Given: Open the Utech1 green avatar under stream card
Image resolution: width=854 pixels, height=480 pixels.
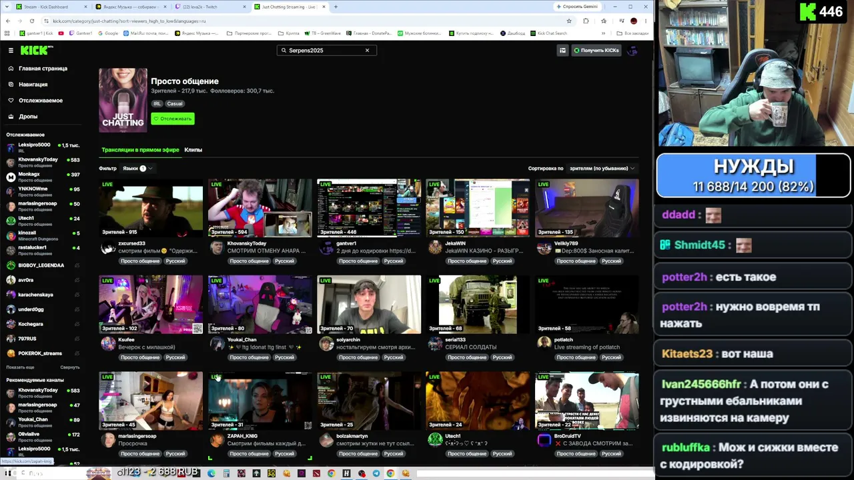Looking at the screenshot, I should click(435, 439).
